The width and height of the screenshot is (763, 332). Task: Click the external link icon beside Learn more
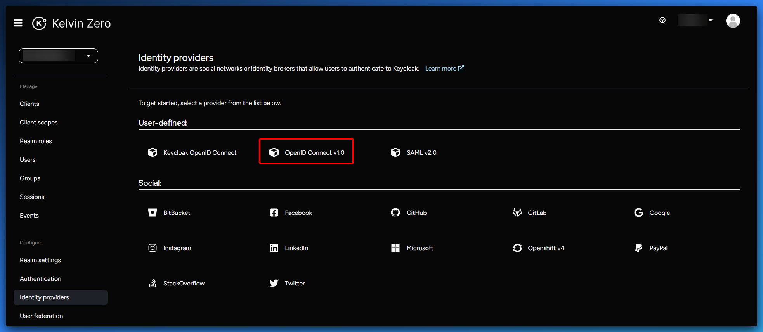click(x=461, y=68)
